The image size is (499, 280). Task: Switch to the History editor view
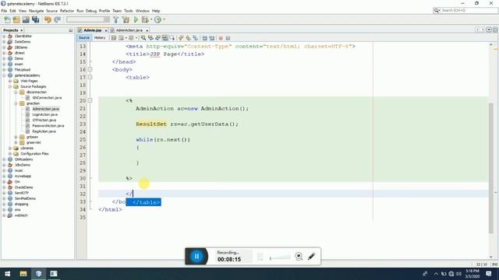pyautogui.click(x=100, y=38)
